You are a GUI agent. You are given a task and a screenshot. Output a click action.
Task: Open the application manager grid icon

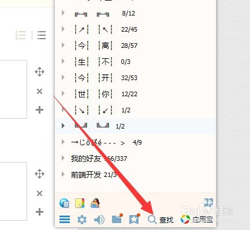[x=208, y=203]
